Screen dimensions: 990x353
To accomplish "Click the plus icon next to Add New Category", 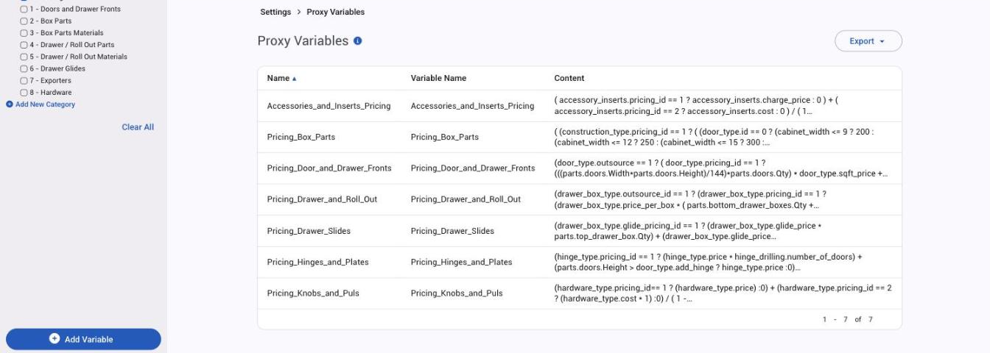I will point(10,104).
